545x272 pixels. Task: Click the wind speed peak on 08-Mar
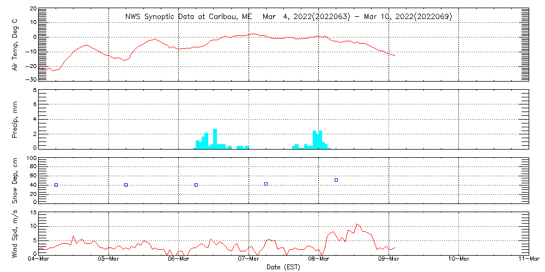click(x=358, y=224)
